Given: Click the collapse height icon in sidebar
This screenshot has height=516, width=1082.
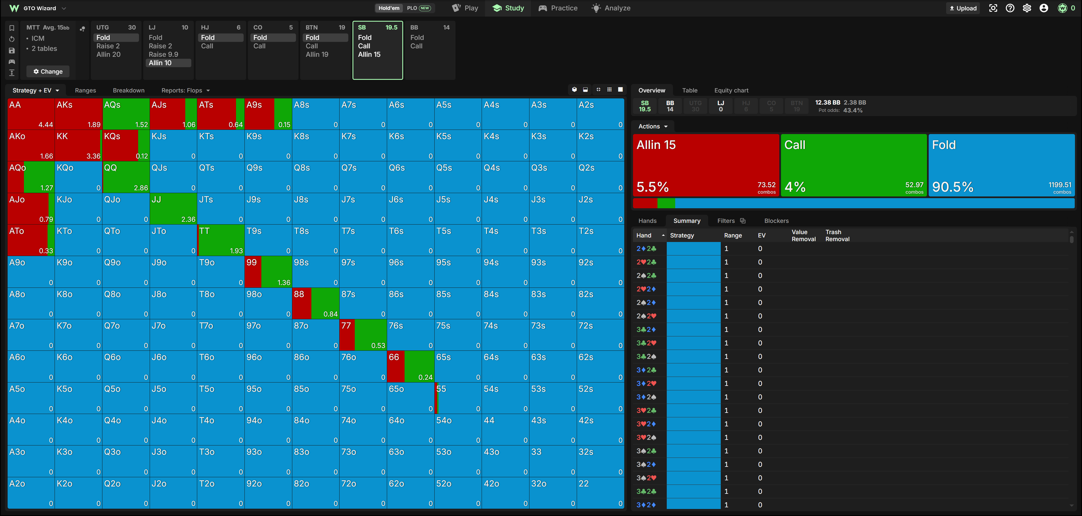Looking at the screenshot, I should tap(12, 73).
